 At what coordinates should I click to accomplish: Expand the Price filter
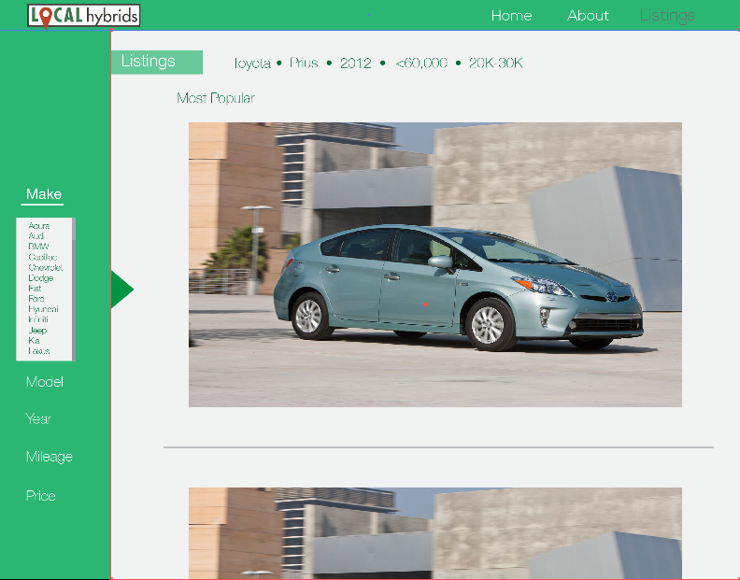point(40,496)
